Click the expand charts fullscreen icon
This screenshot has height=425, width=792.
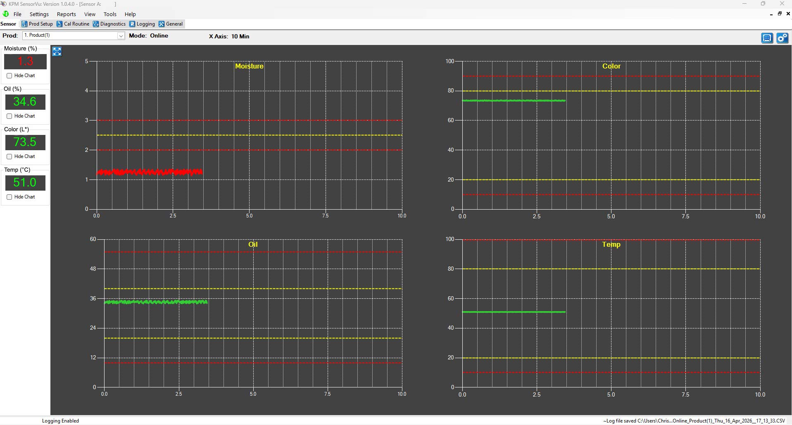(x=57, y=52)
